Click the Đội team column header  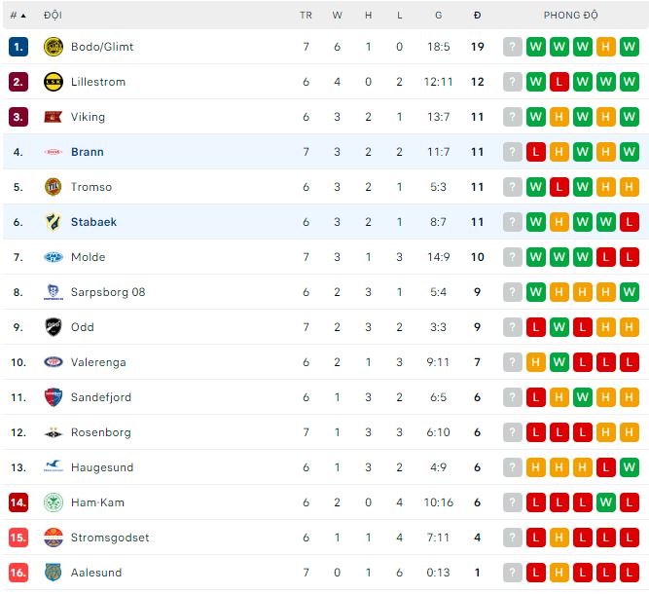point(53,16)
